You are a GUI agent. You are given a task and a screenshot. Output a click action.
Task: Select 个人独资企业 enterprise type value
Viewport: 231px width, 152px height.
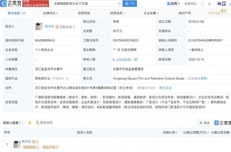pos(44,50)
